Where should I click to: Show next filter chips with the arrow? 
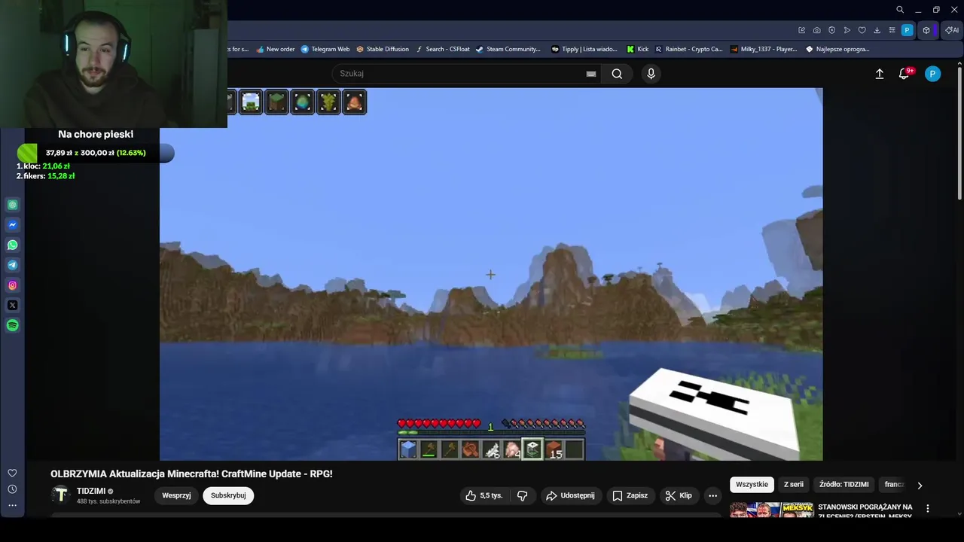(x=920, y=485)
